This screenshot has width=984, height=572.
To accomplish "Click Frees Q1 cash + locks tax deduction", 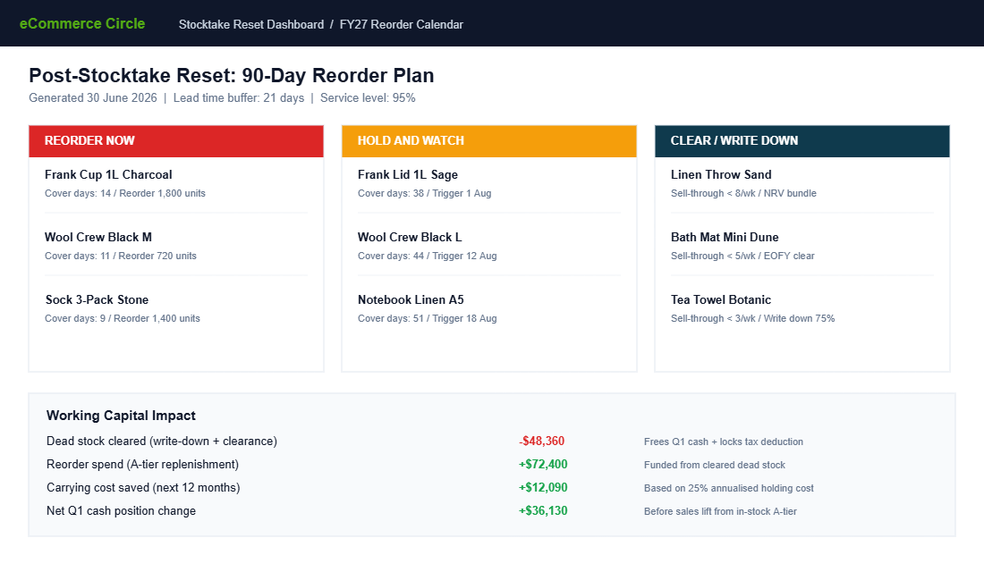I will click(x=724, y=442).
